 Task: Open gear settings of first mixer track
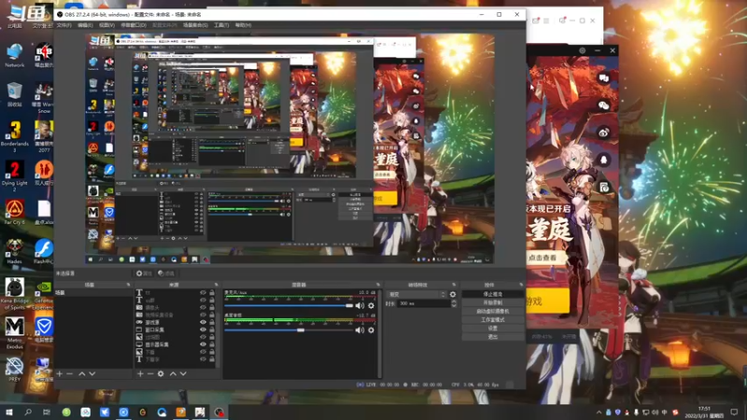coord(371,306)
